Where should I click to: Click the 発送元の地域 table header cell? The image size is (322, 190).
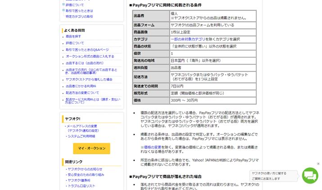pos(151,61)
